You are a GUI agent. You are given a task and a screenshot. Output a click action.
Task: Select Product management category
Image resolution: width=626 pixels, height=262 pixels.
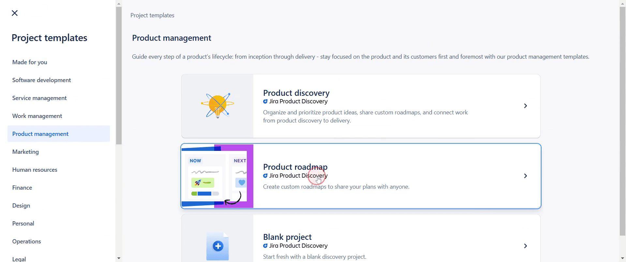pyautogui.click(x=59, y=134)
